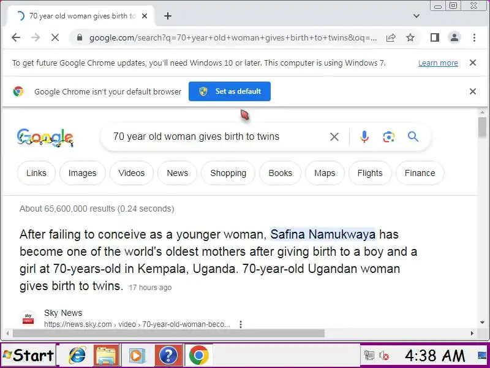Open Windows Explorer folder in taskbar
This screenshot has height=368, width=490.
click(x=106, y=356)
